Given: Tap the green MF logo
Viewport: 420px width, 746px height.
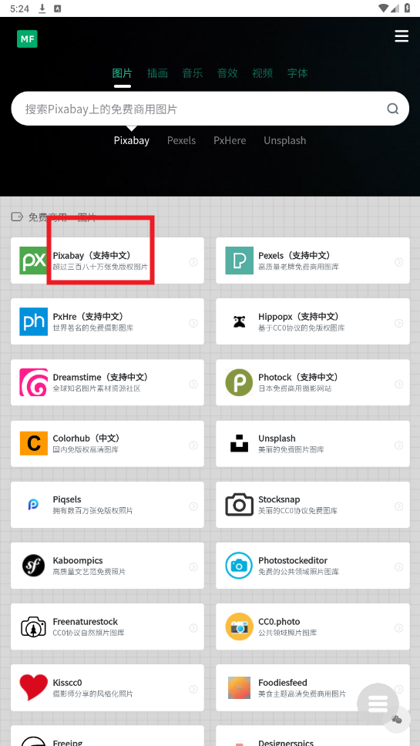Looking at the screenshot, I should (x=27, y=39).
